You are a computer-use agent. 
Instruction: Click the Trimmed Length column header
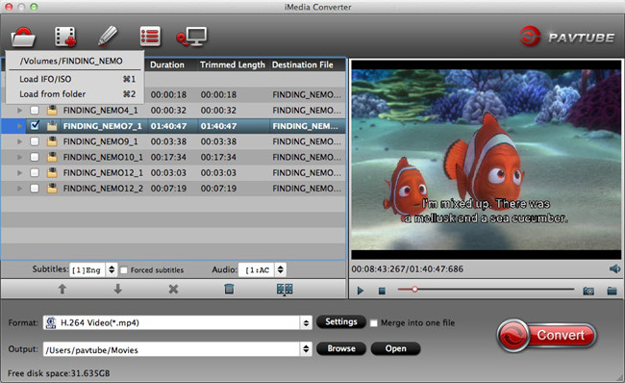click(x=233, y=64)
